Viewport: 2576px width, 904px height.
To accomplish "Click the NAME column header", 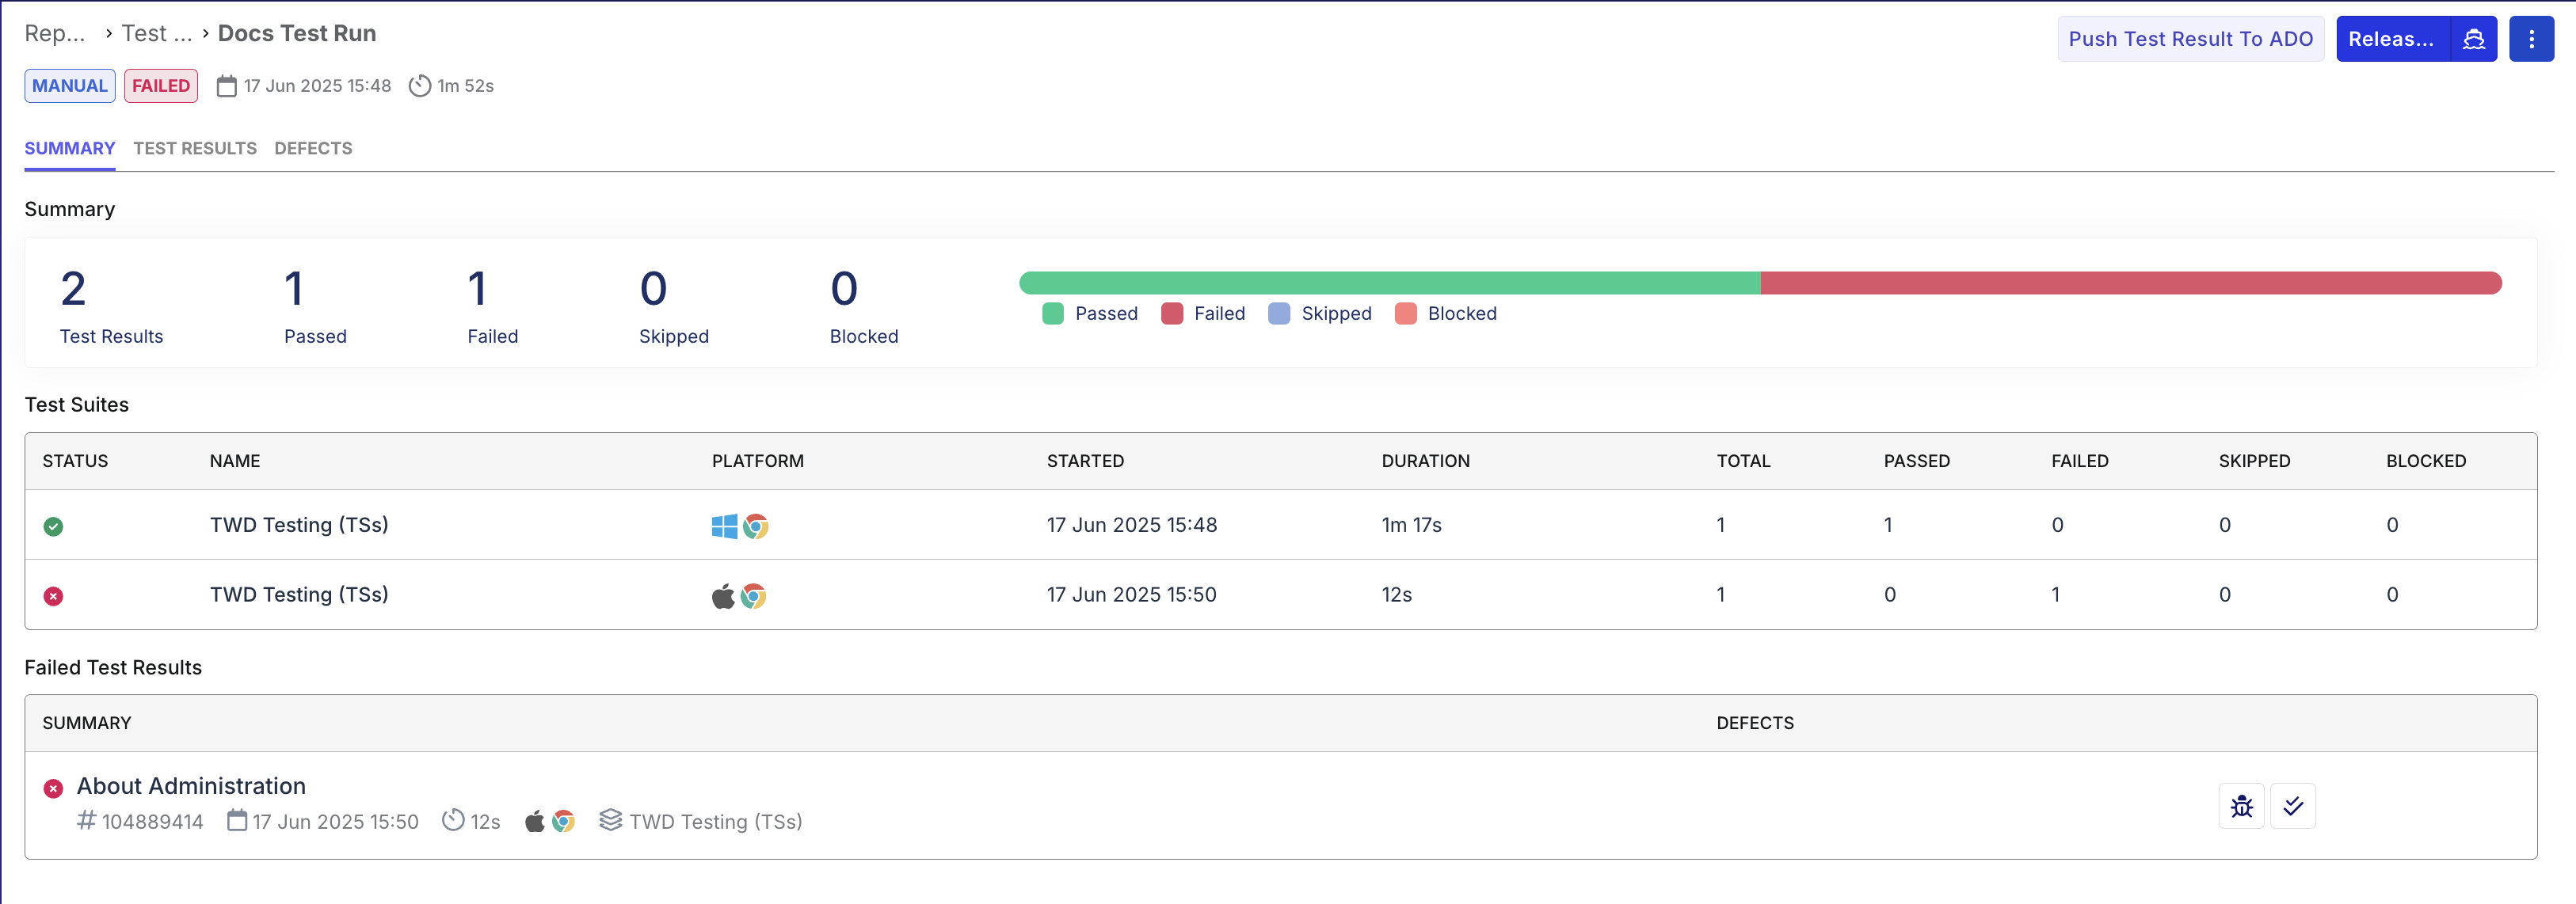I will (x=235, y=461).
